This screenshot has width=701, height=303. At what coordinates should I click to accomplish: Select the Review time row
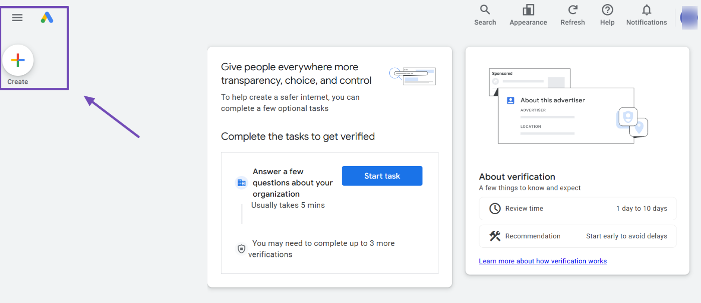click(577, 209)
